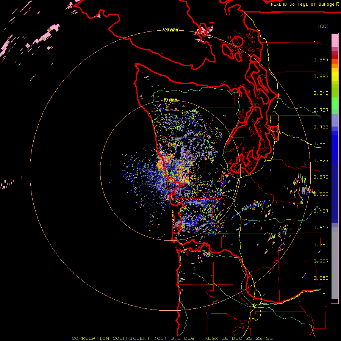Screen dimensions: 341x341
Task: Click the 0.787 legend value
Action: tap(321, 110)
